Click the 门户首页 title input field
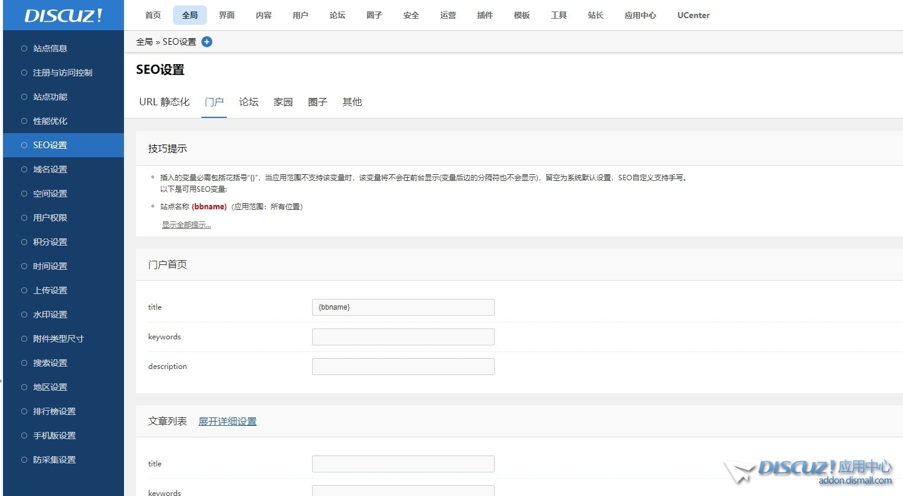The image size is (903, 496). (x=403, y=307)
